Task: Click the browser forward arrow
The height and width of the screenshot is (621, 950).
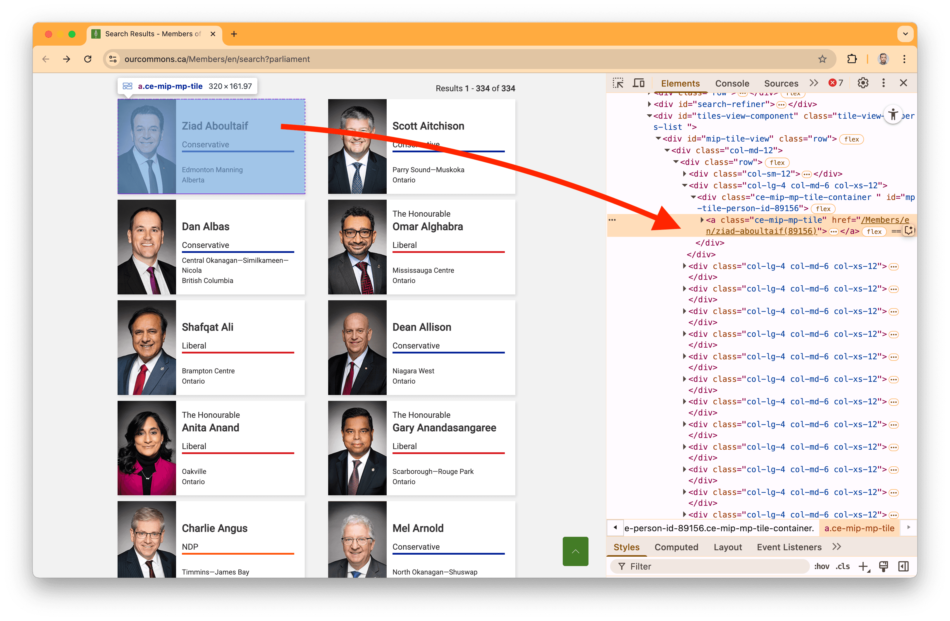Action: [x=67, y=59]
